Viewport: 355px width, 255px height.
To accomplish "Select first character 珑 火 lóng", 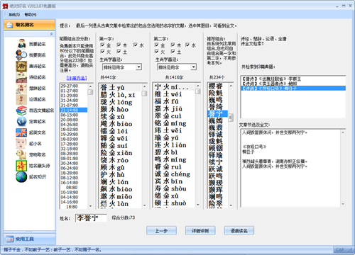I will [x=120, y=102].
